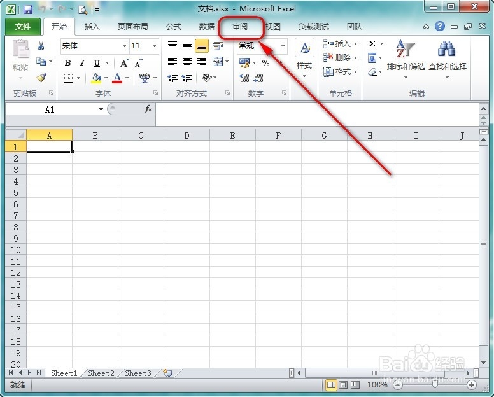Toggle top vertical alignment
Viewport: 494px width, 397px height.
(x=173, y=46)
